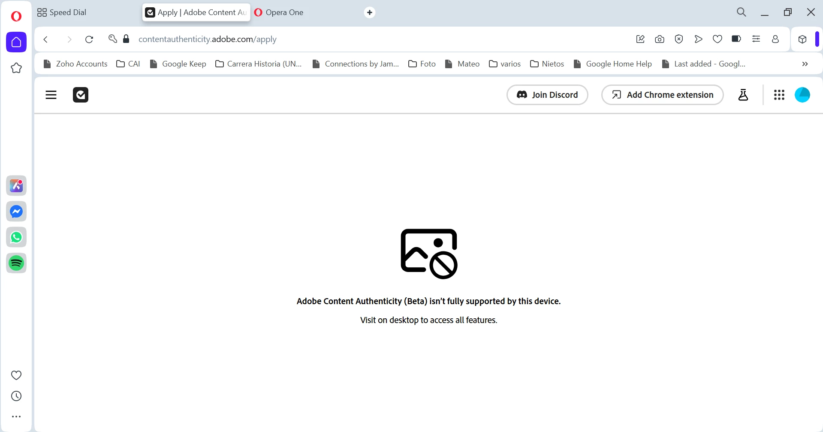Open My Flow send icon
823x432 pixels.
point(698,39)
